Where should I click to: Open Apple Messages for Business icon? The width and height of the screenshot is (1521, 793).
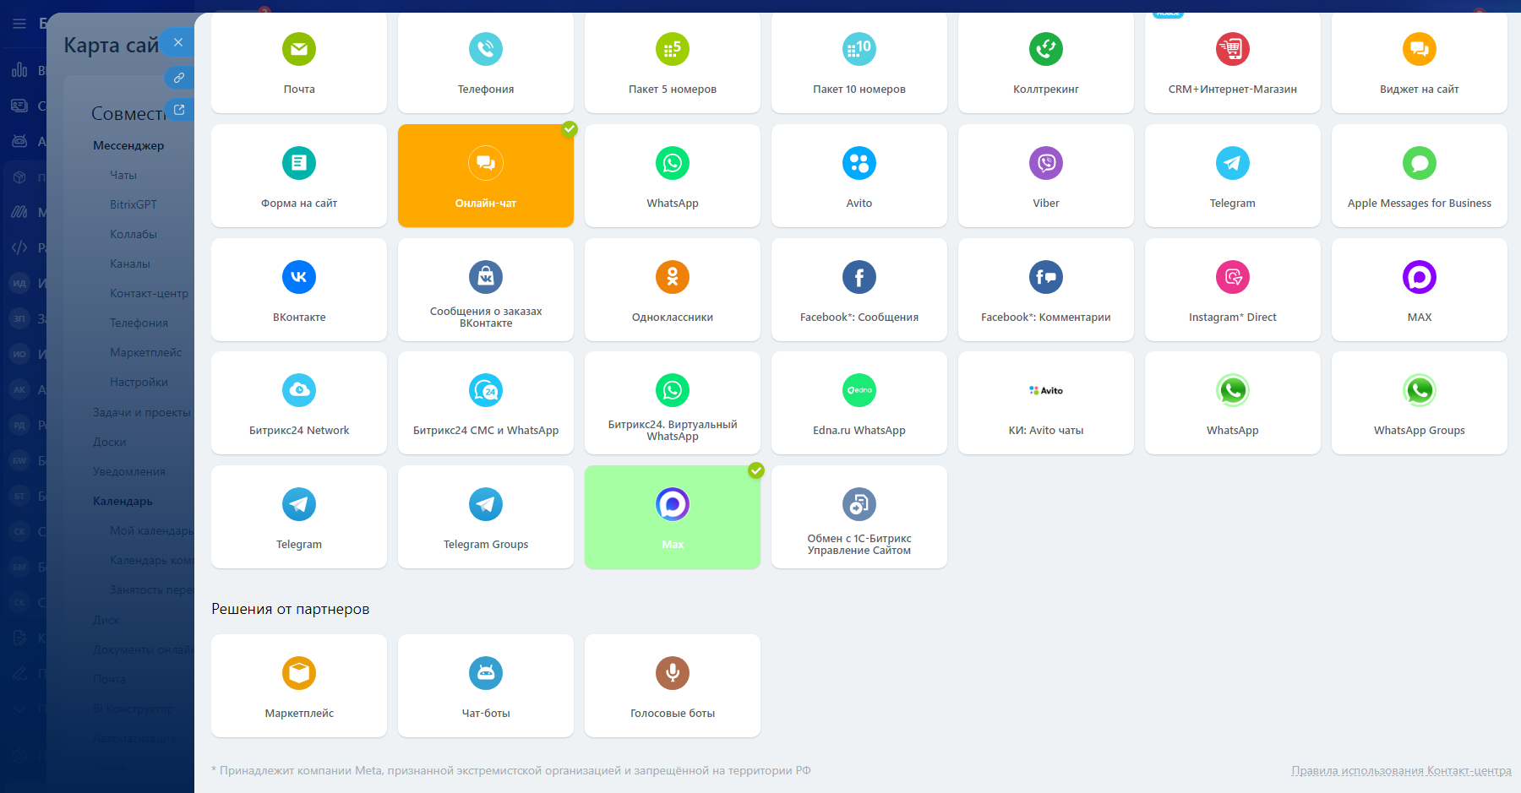coord(1420,163)
